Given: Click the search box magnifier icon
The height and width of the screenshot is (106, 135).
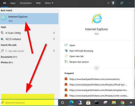Looking at the screenshot, I should (2, 103).
